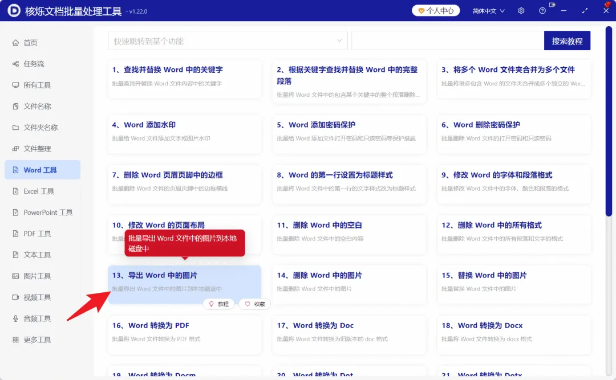Open 13、导出 Word 中的图片 card
The width and height of the screenshot is (616, 380).
pyautogui.click(x=184, y=285)
